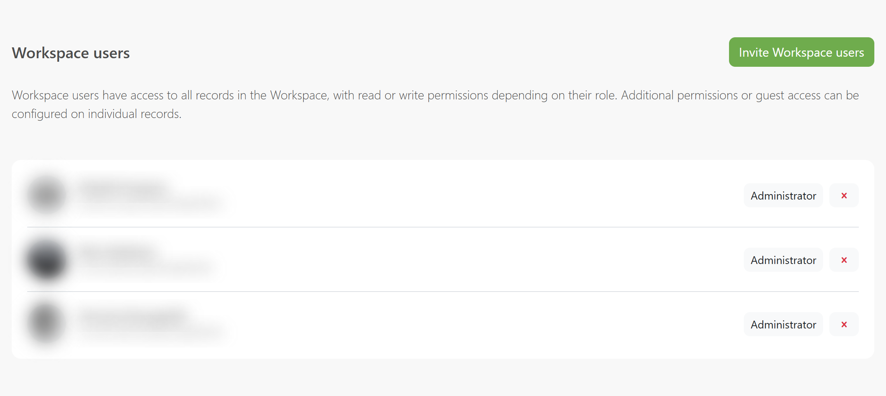
Task: Click the Workspace users permissions description text
Action: 435,104
